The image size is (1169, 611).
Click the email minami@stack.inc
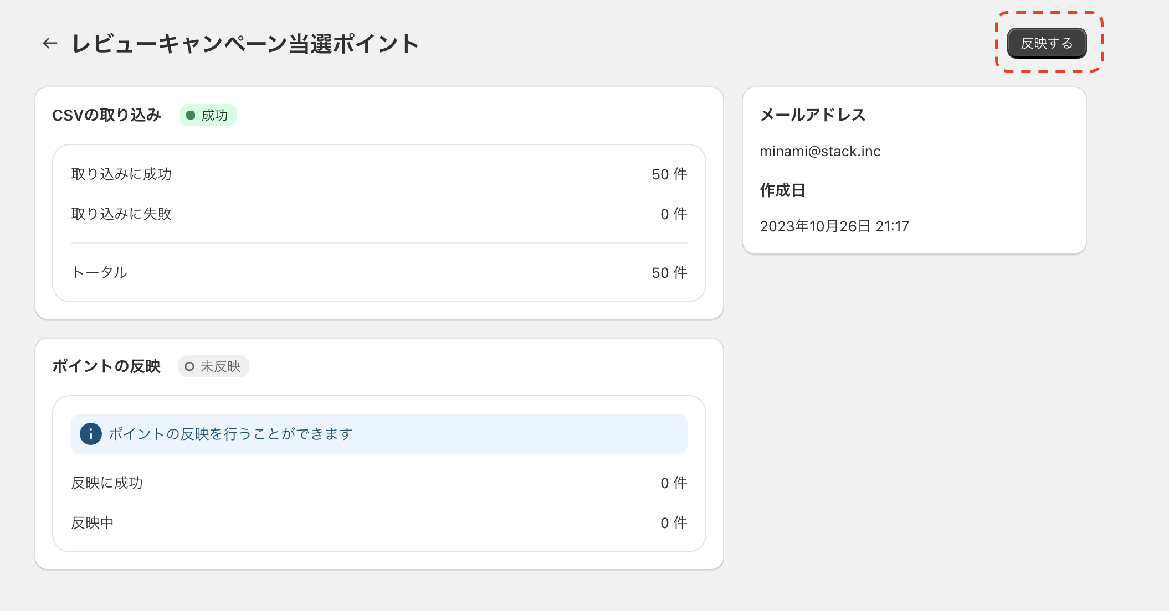820,151
